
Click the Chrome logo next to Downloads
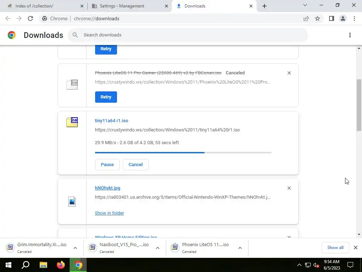point(12,35)
